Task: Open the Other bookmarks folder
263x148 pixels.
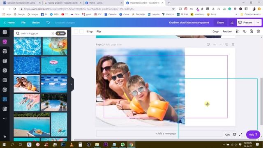Action: pos(250,14)
